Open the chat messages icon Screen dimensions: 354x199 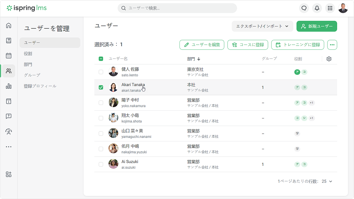304,8
